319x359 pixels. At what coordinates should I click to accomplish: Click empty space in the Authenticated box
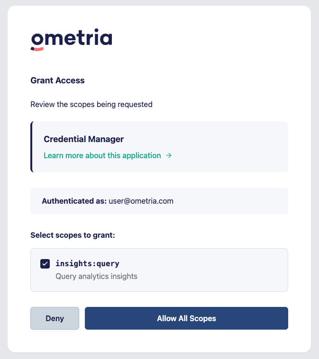[229, 201]
